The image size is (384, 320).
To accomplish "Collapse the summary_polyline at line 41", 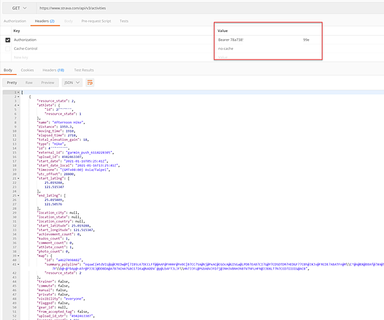I will [x=19, y=264].
